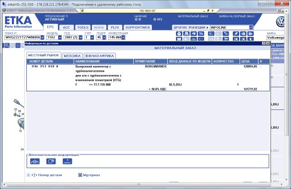Open the PL24 tab
291x189 pixels.
click(115, 27)
